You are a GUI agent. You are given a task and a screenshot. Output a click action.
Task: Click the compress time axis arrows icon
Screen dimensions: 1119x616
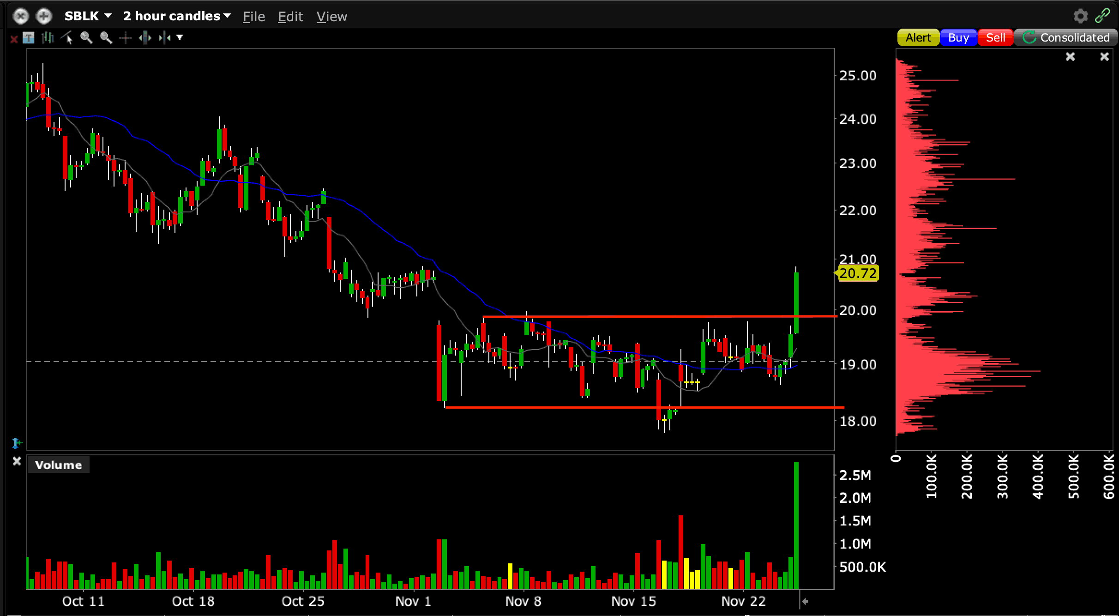click(164, 38)
